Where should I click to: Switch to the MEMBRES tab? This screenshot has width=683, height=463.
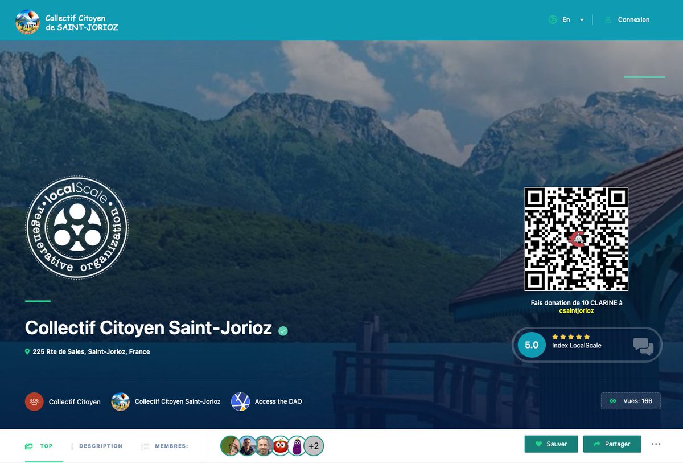point(171,446)
